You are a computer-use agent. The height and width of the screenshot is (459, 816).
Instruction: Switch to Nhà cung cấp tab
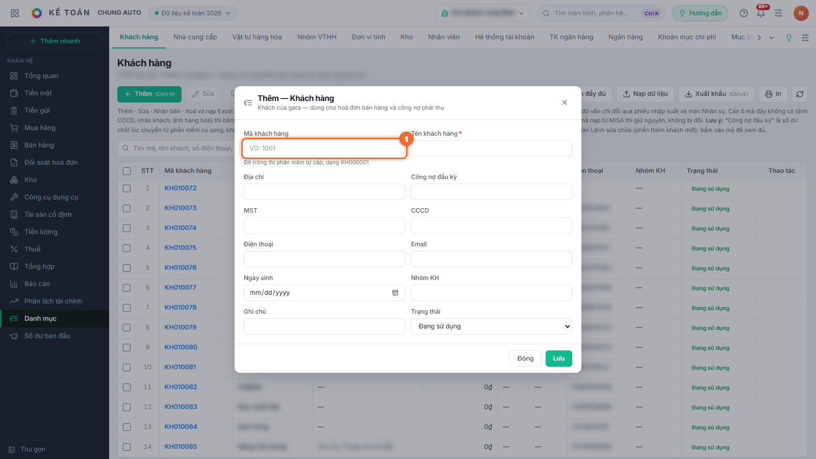point(195,37)
